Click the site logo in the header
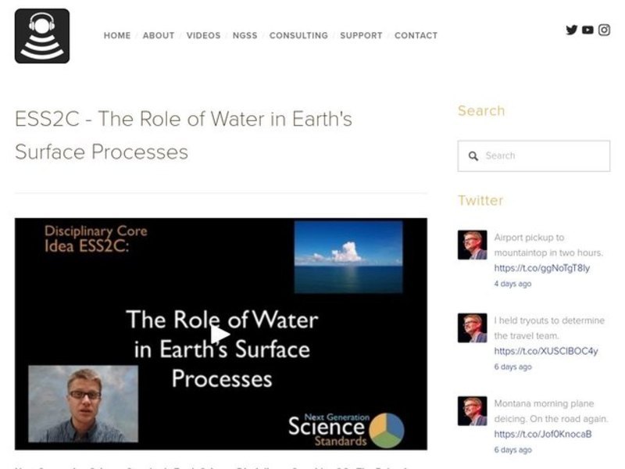This screenshot has width=625, height=469. pos(42,36)
